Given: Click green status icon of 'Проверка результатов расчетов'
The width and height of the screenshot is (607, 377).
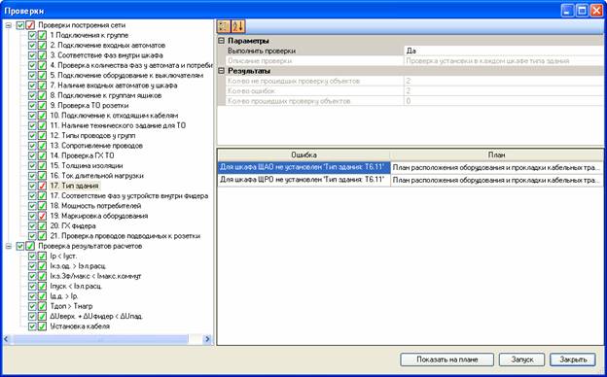Looking at the screenshot, I should [30, 246].
